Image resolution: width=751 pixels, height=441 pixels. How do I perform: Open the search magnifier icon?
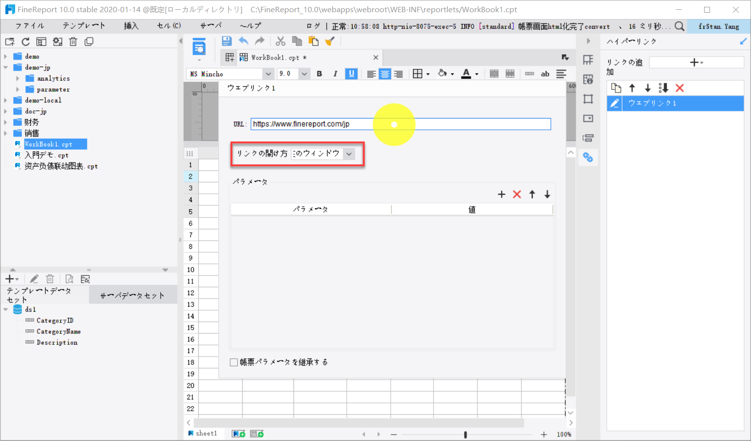pyautogui.click(x=679, y=26)
